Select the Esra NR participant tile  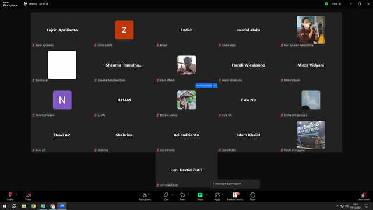pos(249,100)
